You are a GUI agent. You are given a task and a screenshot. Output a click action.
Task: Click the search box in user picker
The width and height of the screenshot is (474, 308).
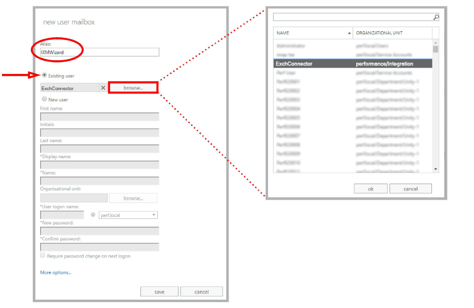[x=353, y=17]
